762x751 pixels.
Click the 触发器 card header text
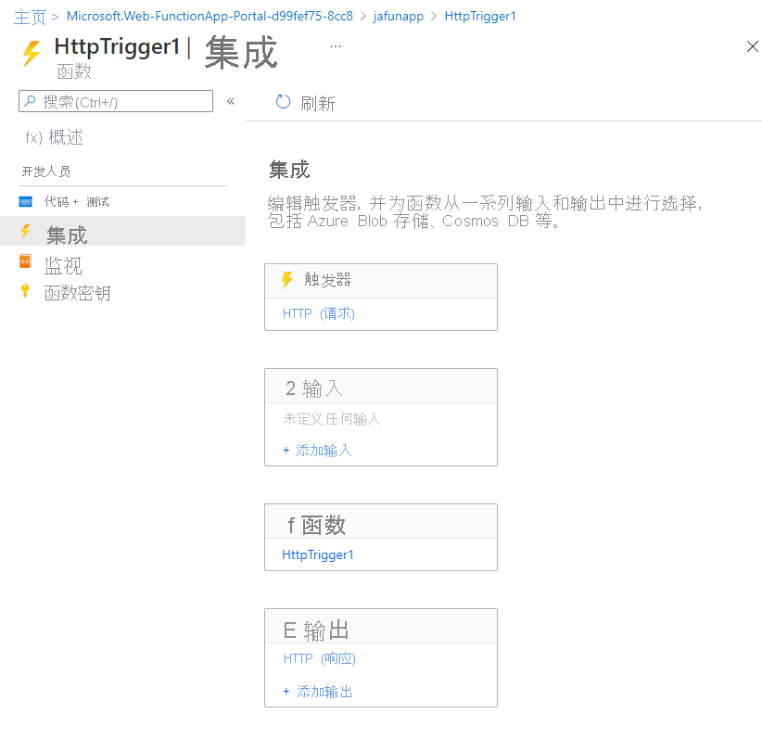[x=327, y=279]
